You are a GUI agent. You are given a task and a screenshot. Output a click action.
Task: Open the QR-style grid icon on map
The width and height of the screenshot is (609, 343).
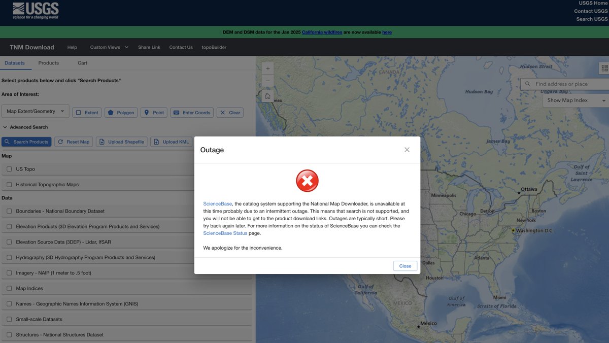click(604, 68)
